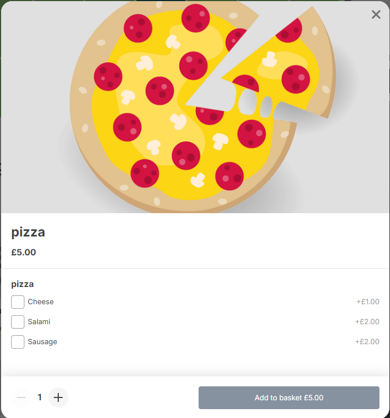This screenshot has height=418, width=390.
Task: Click the large pizza product title
Action: (28, 233)
